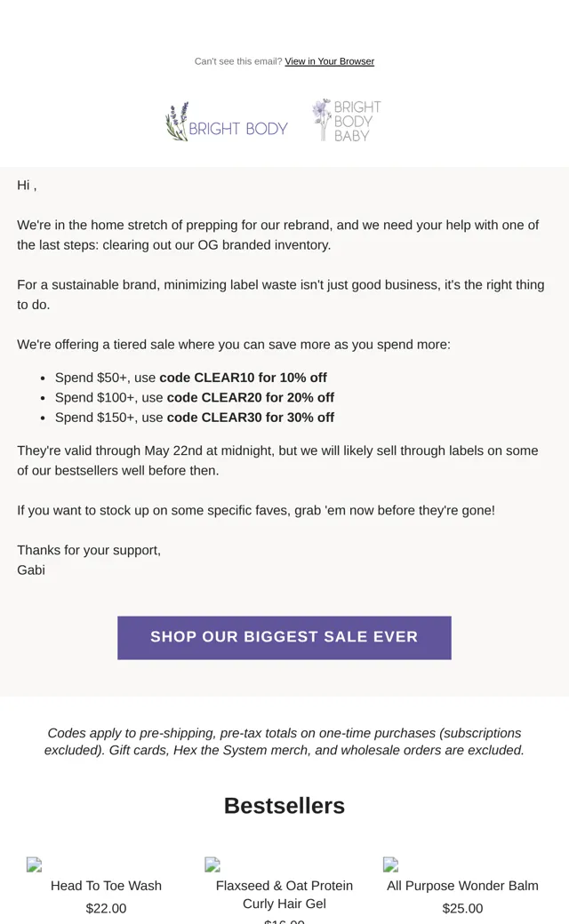Screen dimensions: 569x924
Task: Click the italic codes exclusion disclaimer text
Action: point(284,741)
